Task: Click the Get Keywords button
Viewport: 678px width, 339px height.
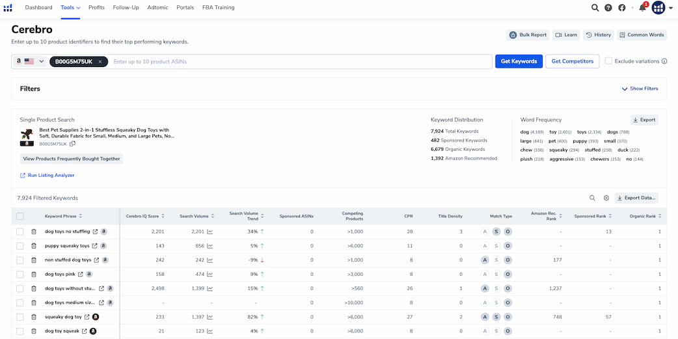Action: pyautogui.click(x=519, y=61)
